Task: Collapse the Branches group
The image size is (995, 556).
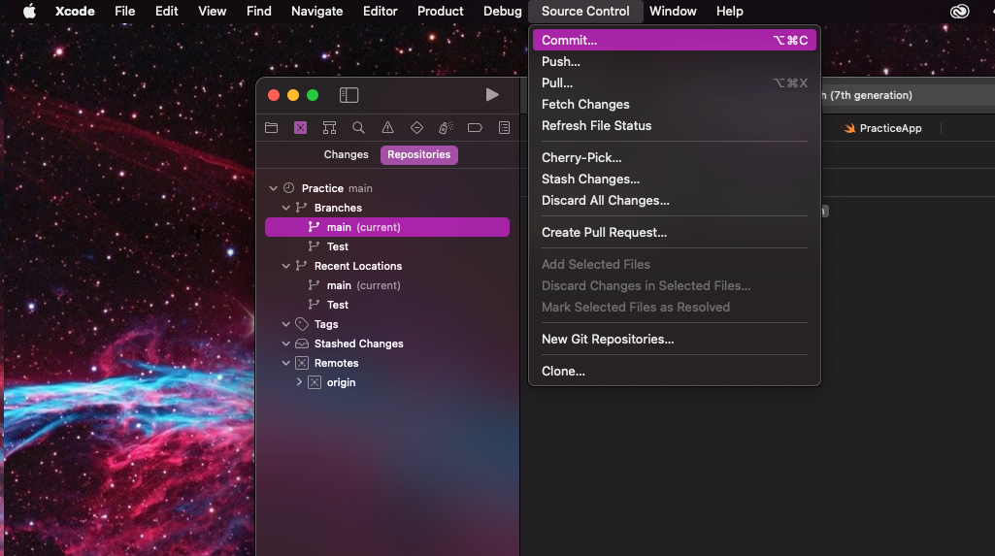Action: (286, 208)
